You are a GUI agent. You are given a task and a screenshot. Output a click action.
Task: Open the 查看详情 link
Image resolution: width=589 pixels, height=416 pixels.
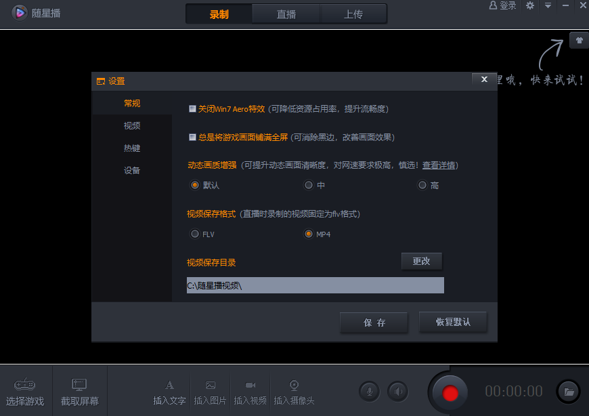[x=439, y=165]
